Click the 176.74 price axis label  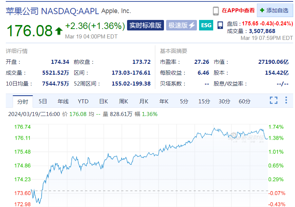[22, 127]
